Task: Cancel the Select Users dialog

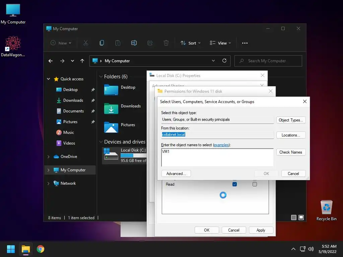Action: click(x=293, y=174)
